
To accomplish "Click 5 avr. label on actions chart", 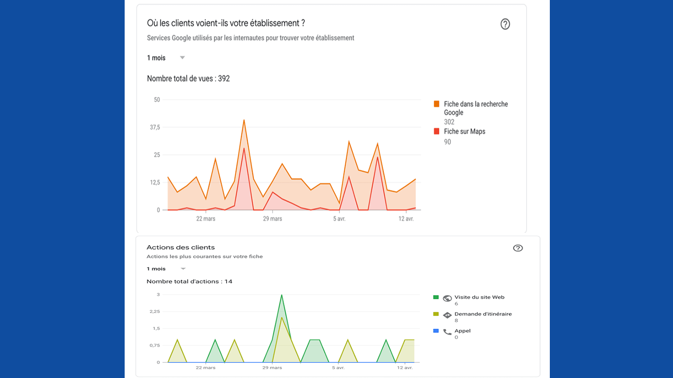I will (x=338, y=368).
